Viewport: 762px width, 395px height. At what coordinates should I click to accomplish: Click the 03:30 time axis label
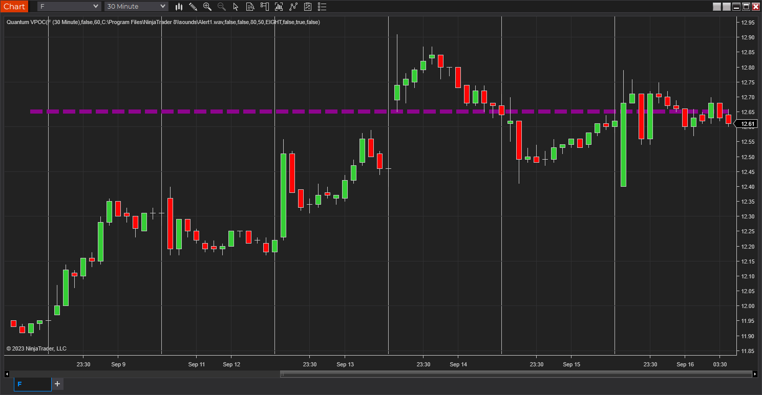pos(720,364)
